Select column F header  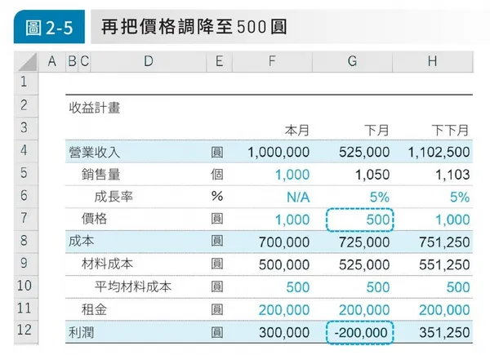272,62
